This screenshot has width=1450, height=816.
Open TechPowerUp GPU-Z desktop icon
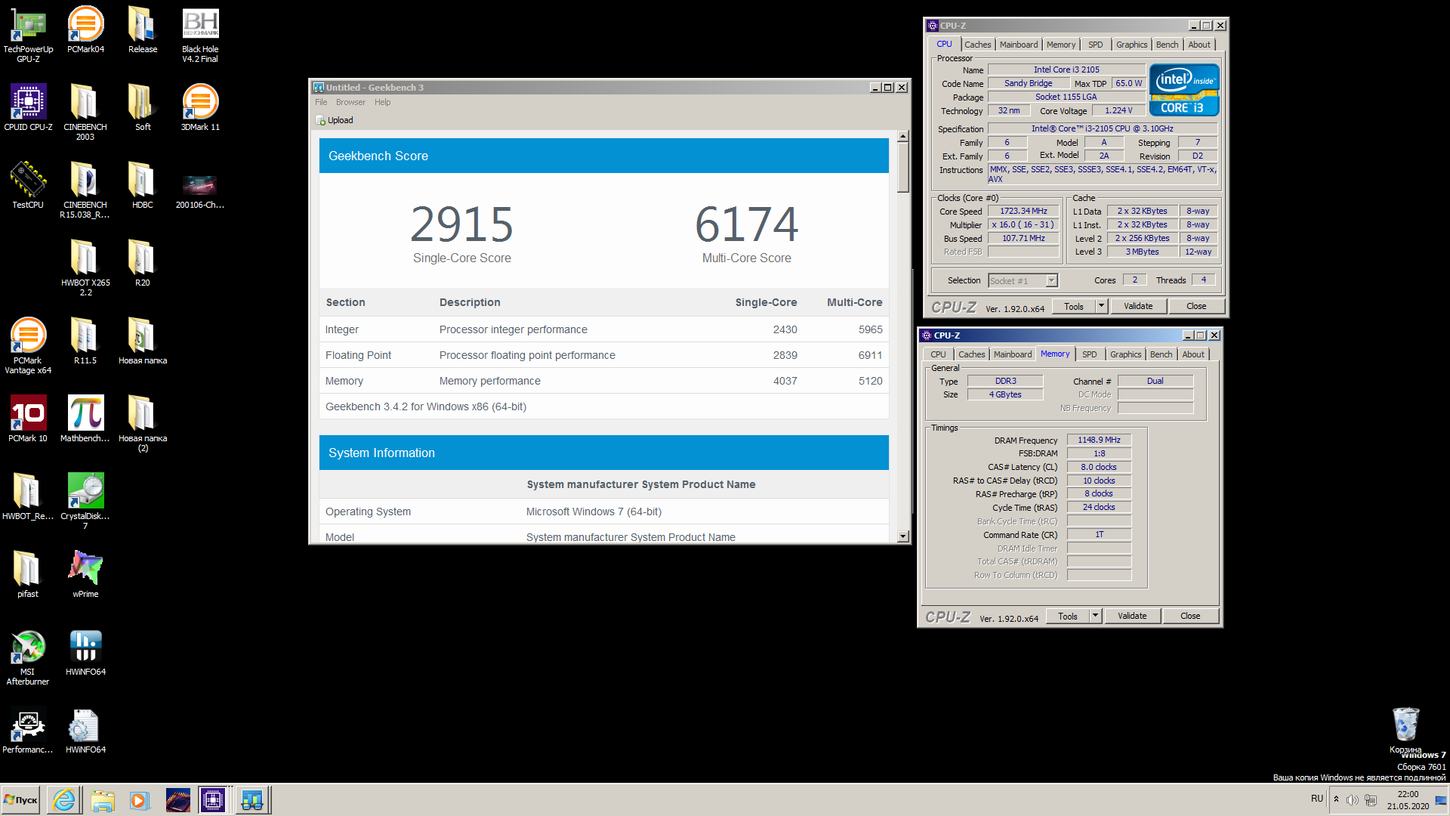click(x=28, y=34)
